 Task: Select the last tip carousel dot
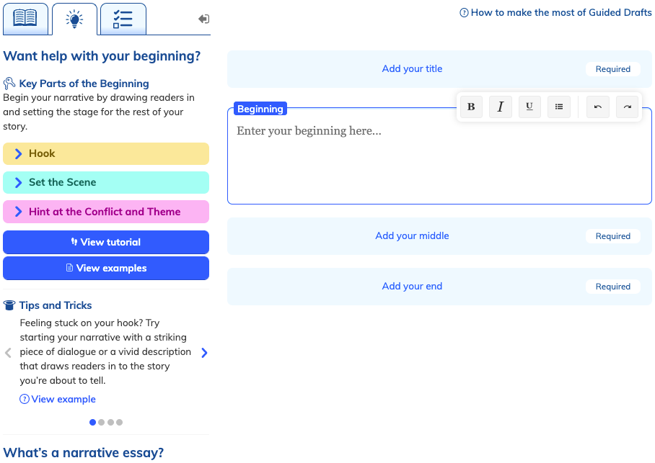tap(120, 422)
